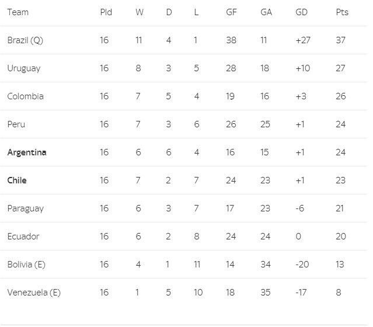
Task: Click the GA column header
Action: pos(266,12)
